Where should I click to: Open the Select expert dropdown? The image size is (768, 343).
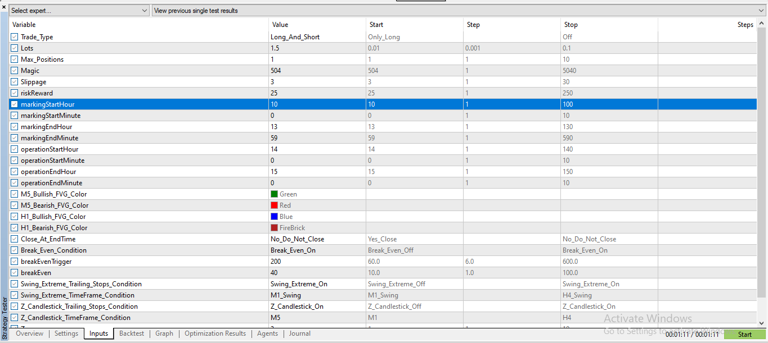[79, 10]
